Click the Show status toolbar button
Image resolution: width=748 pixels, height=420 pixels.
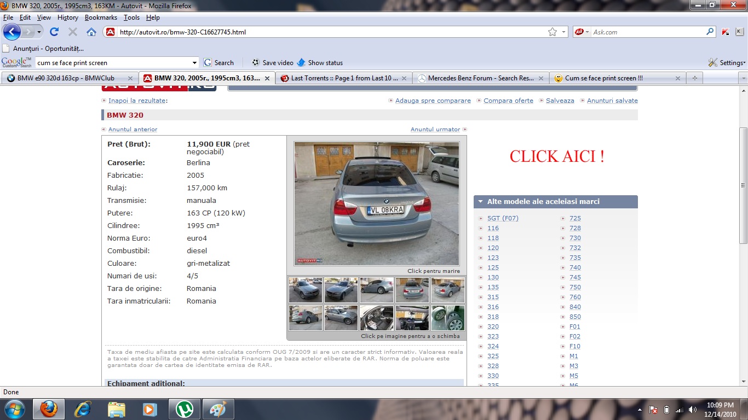click(x=320, y=62)
